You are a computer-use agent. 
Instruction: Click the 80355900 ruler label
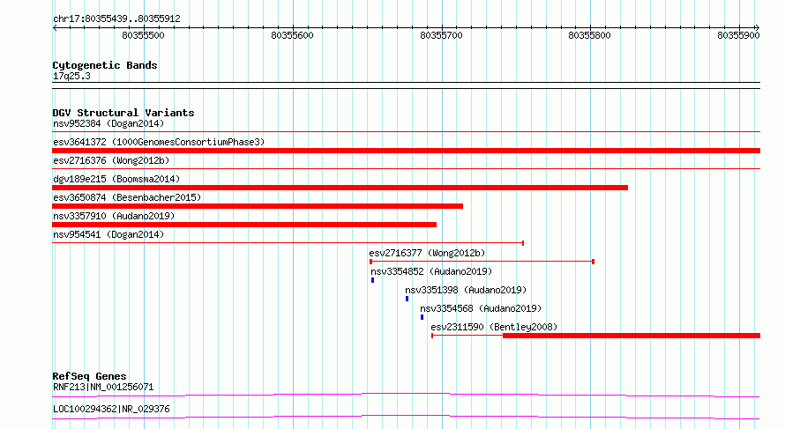[x=738, y=35]
